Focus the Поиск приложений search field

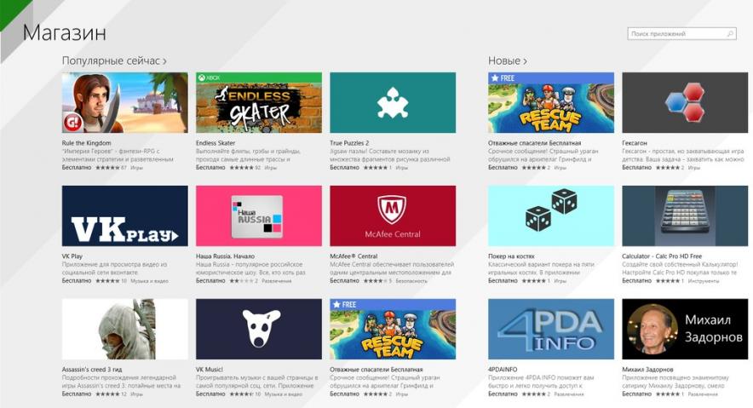(x=681, y=33)
